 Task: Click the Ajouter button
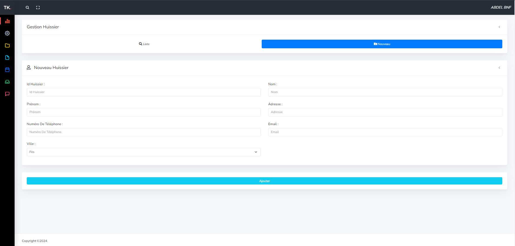tap(264, 181)
